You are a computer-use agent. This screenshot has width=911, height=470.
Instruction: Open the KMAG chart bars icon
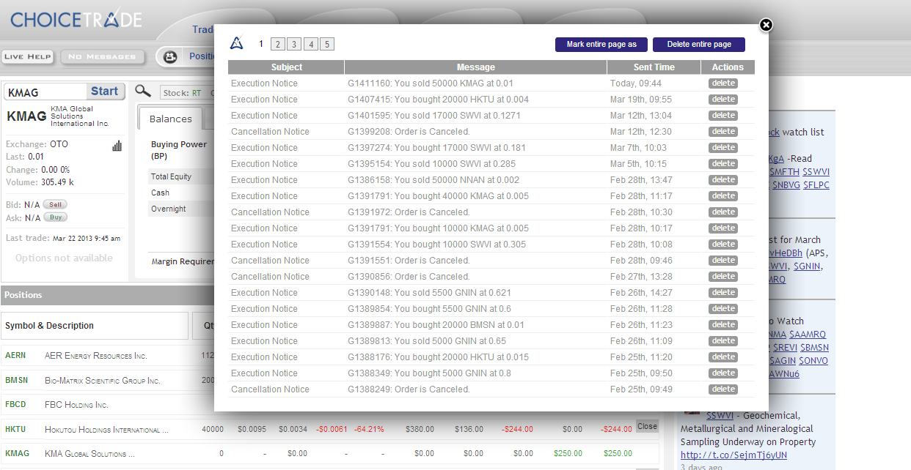point(117,146)
